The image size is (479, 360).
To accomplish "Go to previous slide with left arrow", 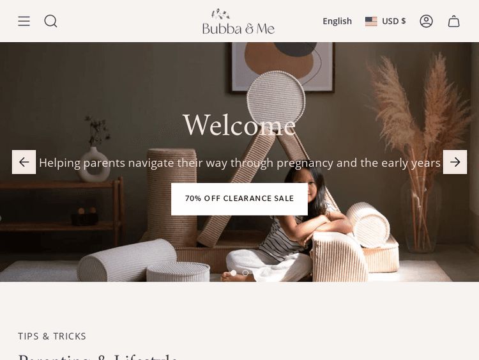I will tap(24, 162).
